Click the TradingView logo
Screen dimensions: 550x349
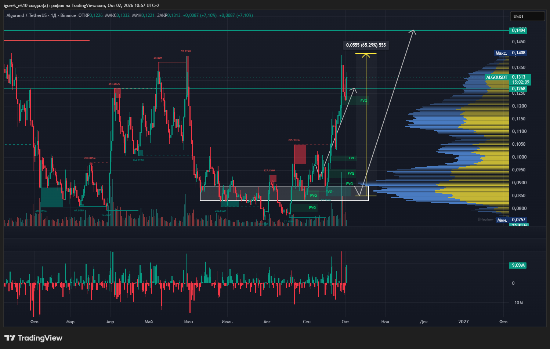(33, 338)
